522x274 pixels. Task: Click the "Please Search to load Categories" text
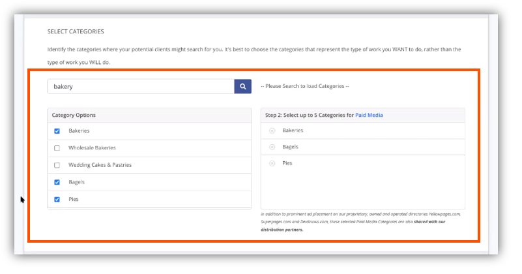304,86
